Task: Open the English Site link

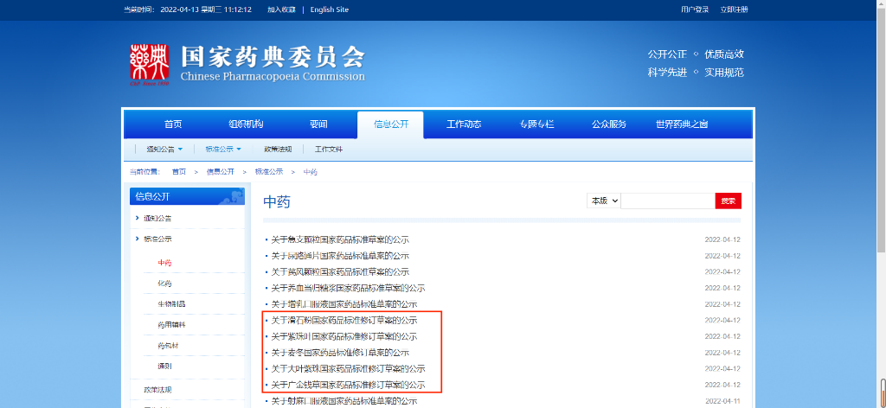Action: (x=329, y=10)
